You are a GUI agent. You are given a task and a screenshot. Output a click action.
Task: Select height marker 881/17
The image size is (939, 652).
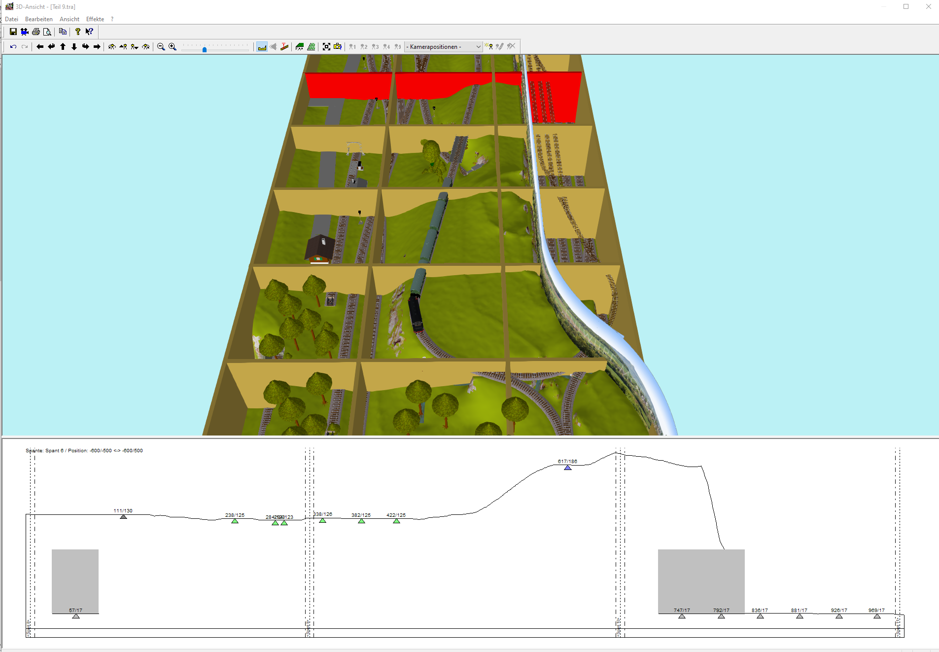point(800,616)
